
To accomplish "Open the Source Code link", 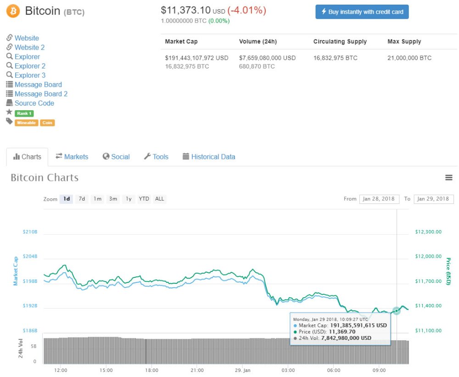I will pos(34,103).
